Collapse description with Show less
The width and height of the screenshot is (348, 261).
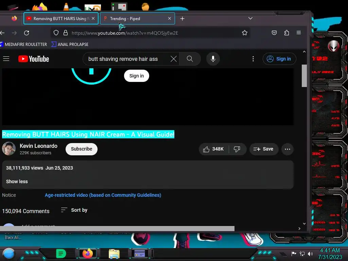pos(17,181)
